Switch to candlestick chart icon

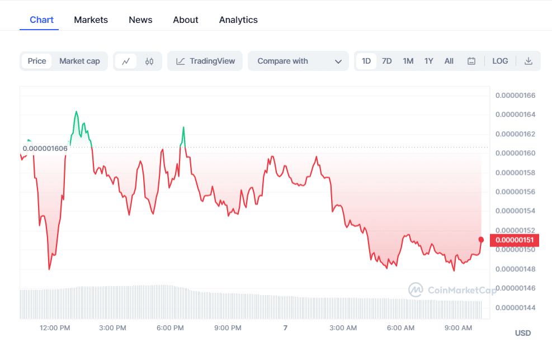point(149,61)
